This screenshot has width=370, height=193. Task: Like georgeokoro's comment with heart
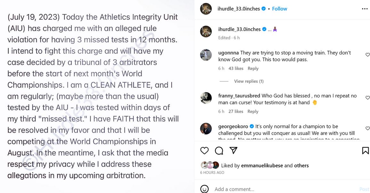tap(367, 128)
